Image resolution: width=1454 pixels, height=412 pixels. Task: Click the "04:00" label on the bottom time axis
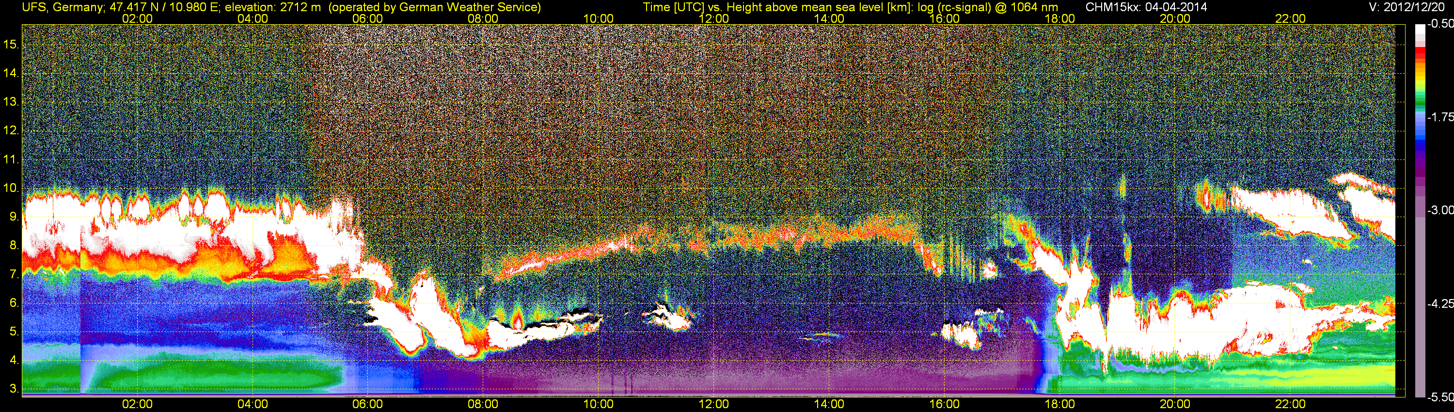pyautogui.click(x=253, y=405)
